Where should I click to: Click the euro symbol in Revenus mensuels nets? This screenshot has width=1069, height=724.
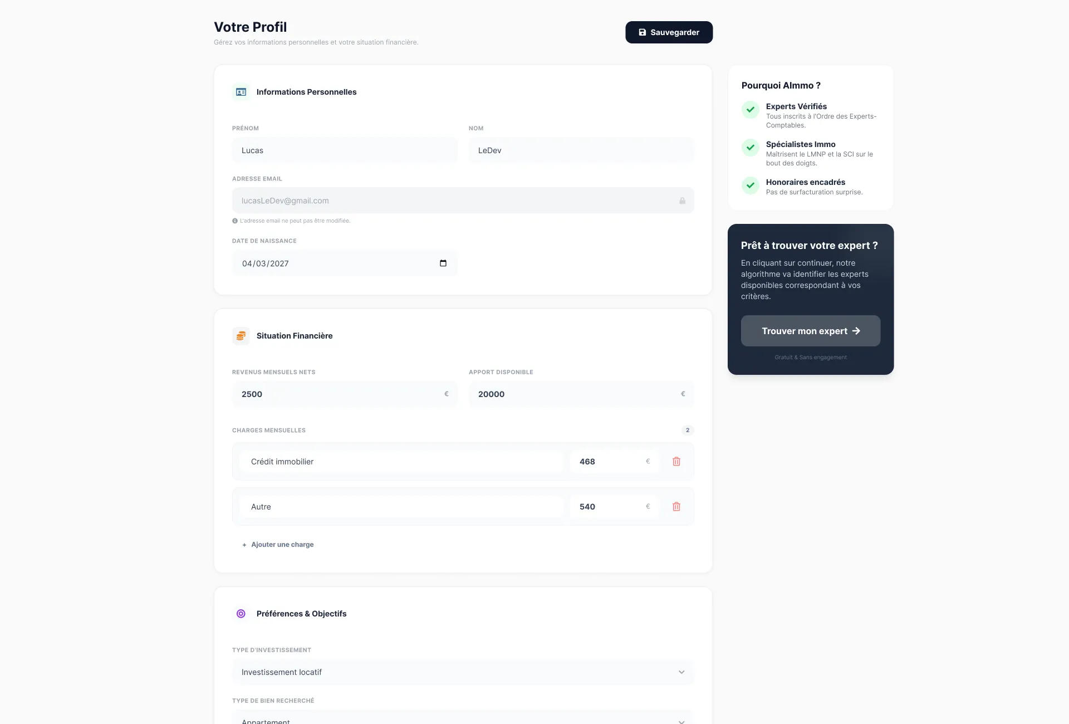point(447,394)
